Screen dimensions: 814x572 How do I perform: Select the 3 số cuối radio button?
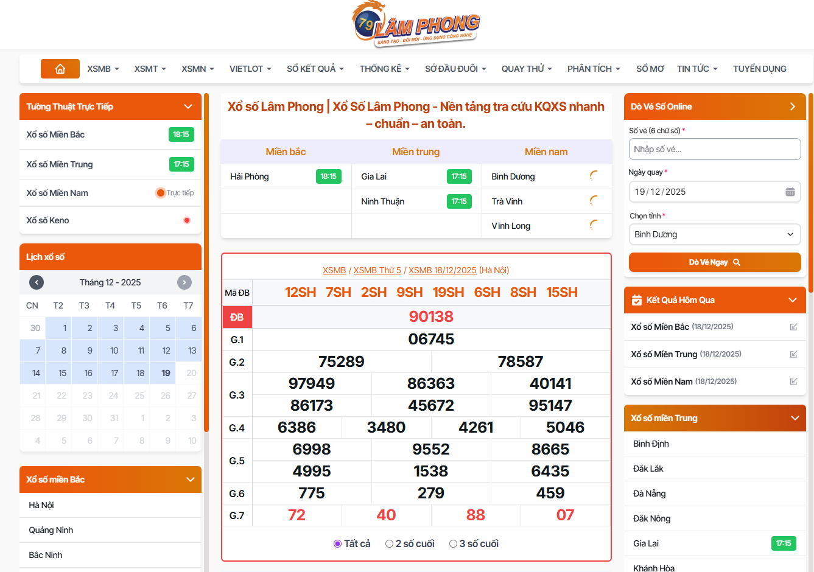pos(452,543)
